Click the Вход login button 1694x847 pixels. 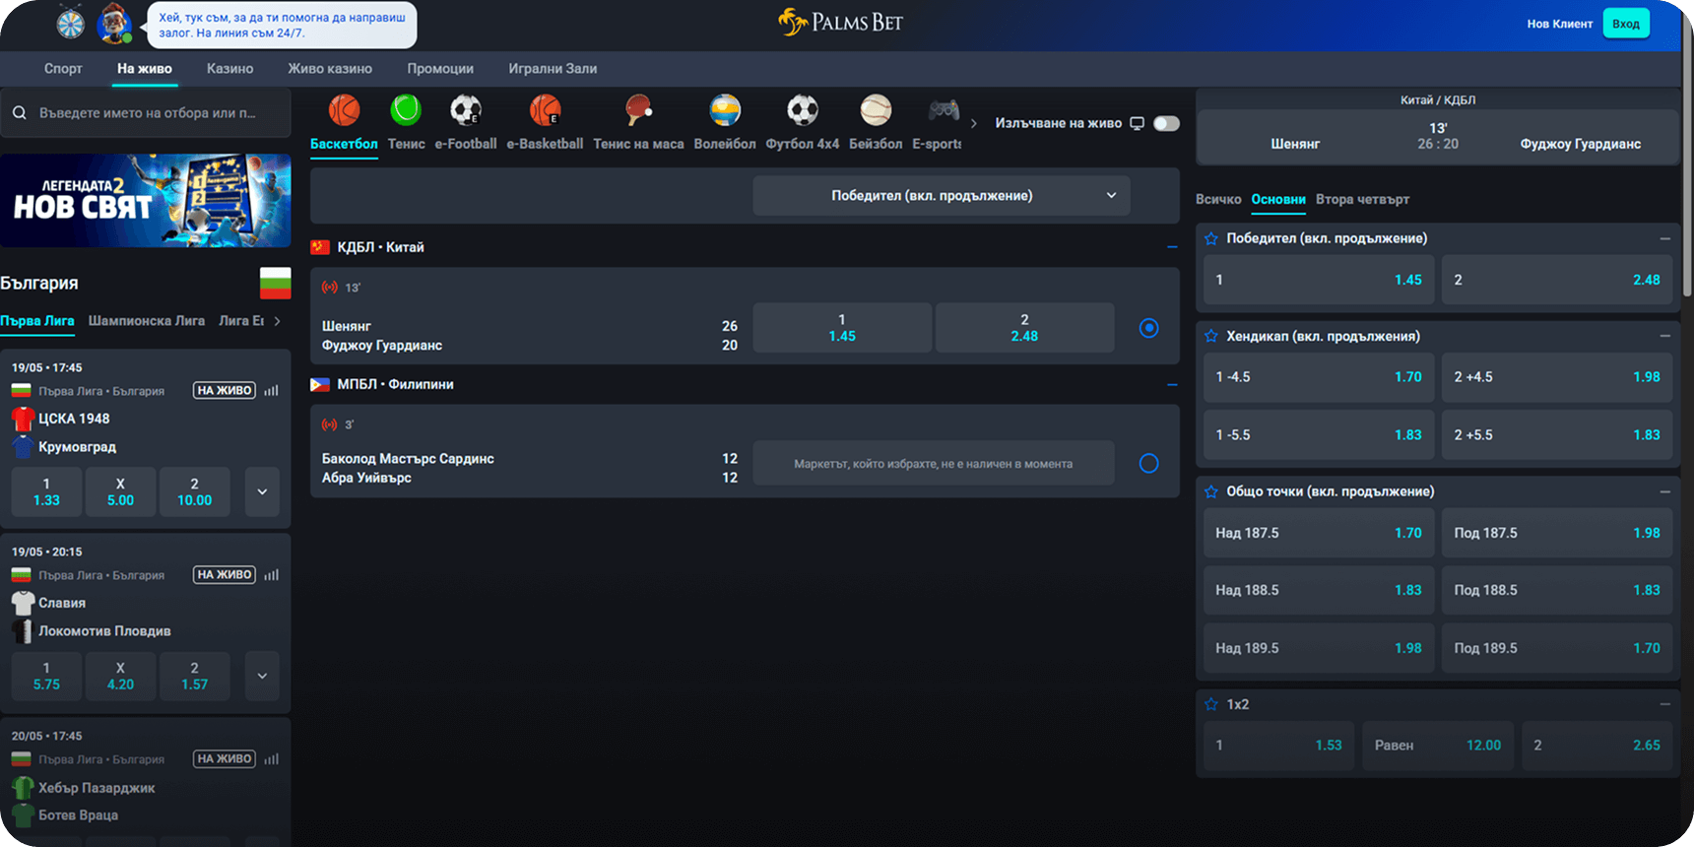pyautogui.click(x=1626, y=24)
